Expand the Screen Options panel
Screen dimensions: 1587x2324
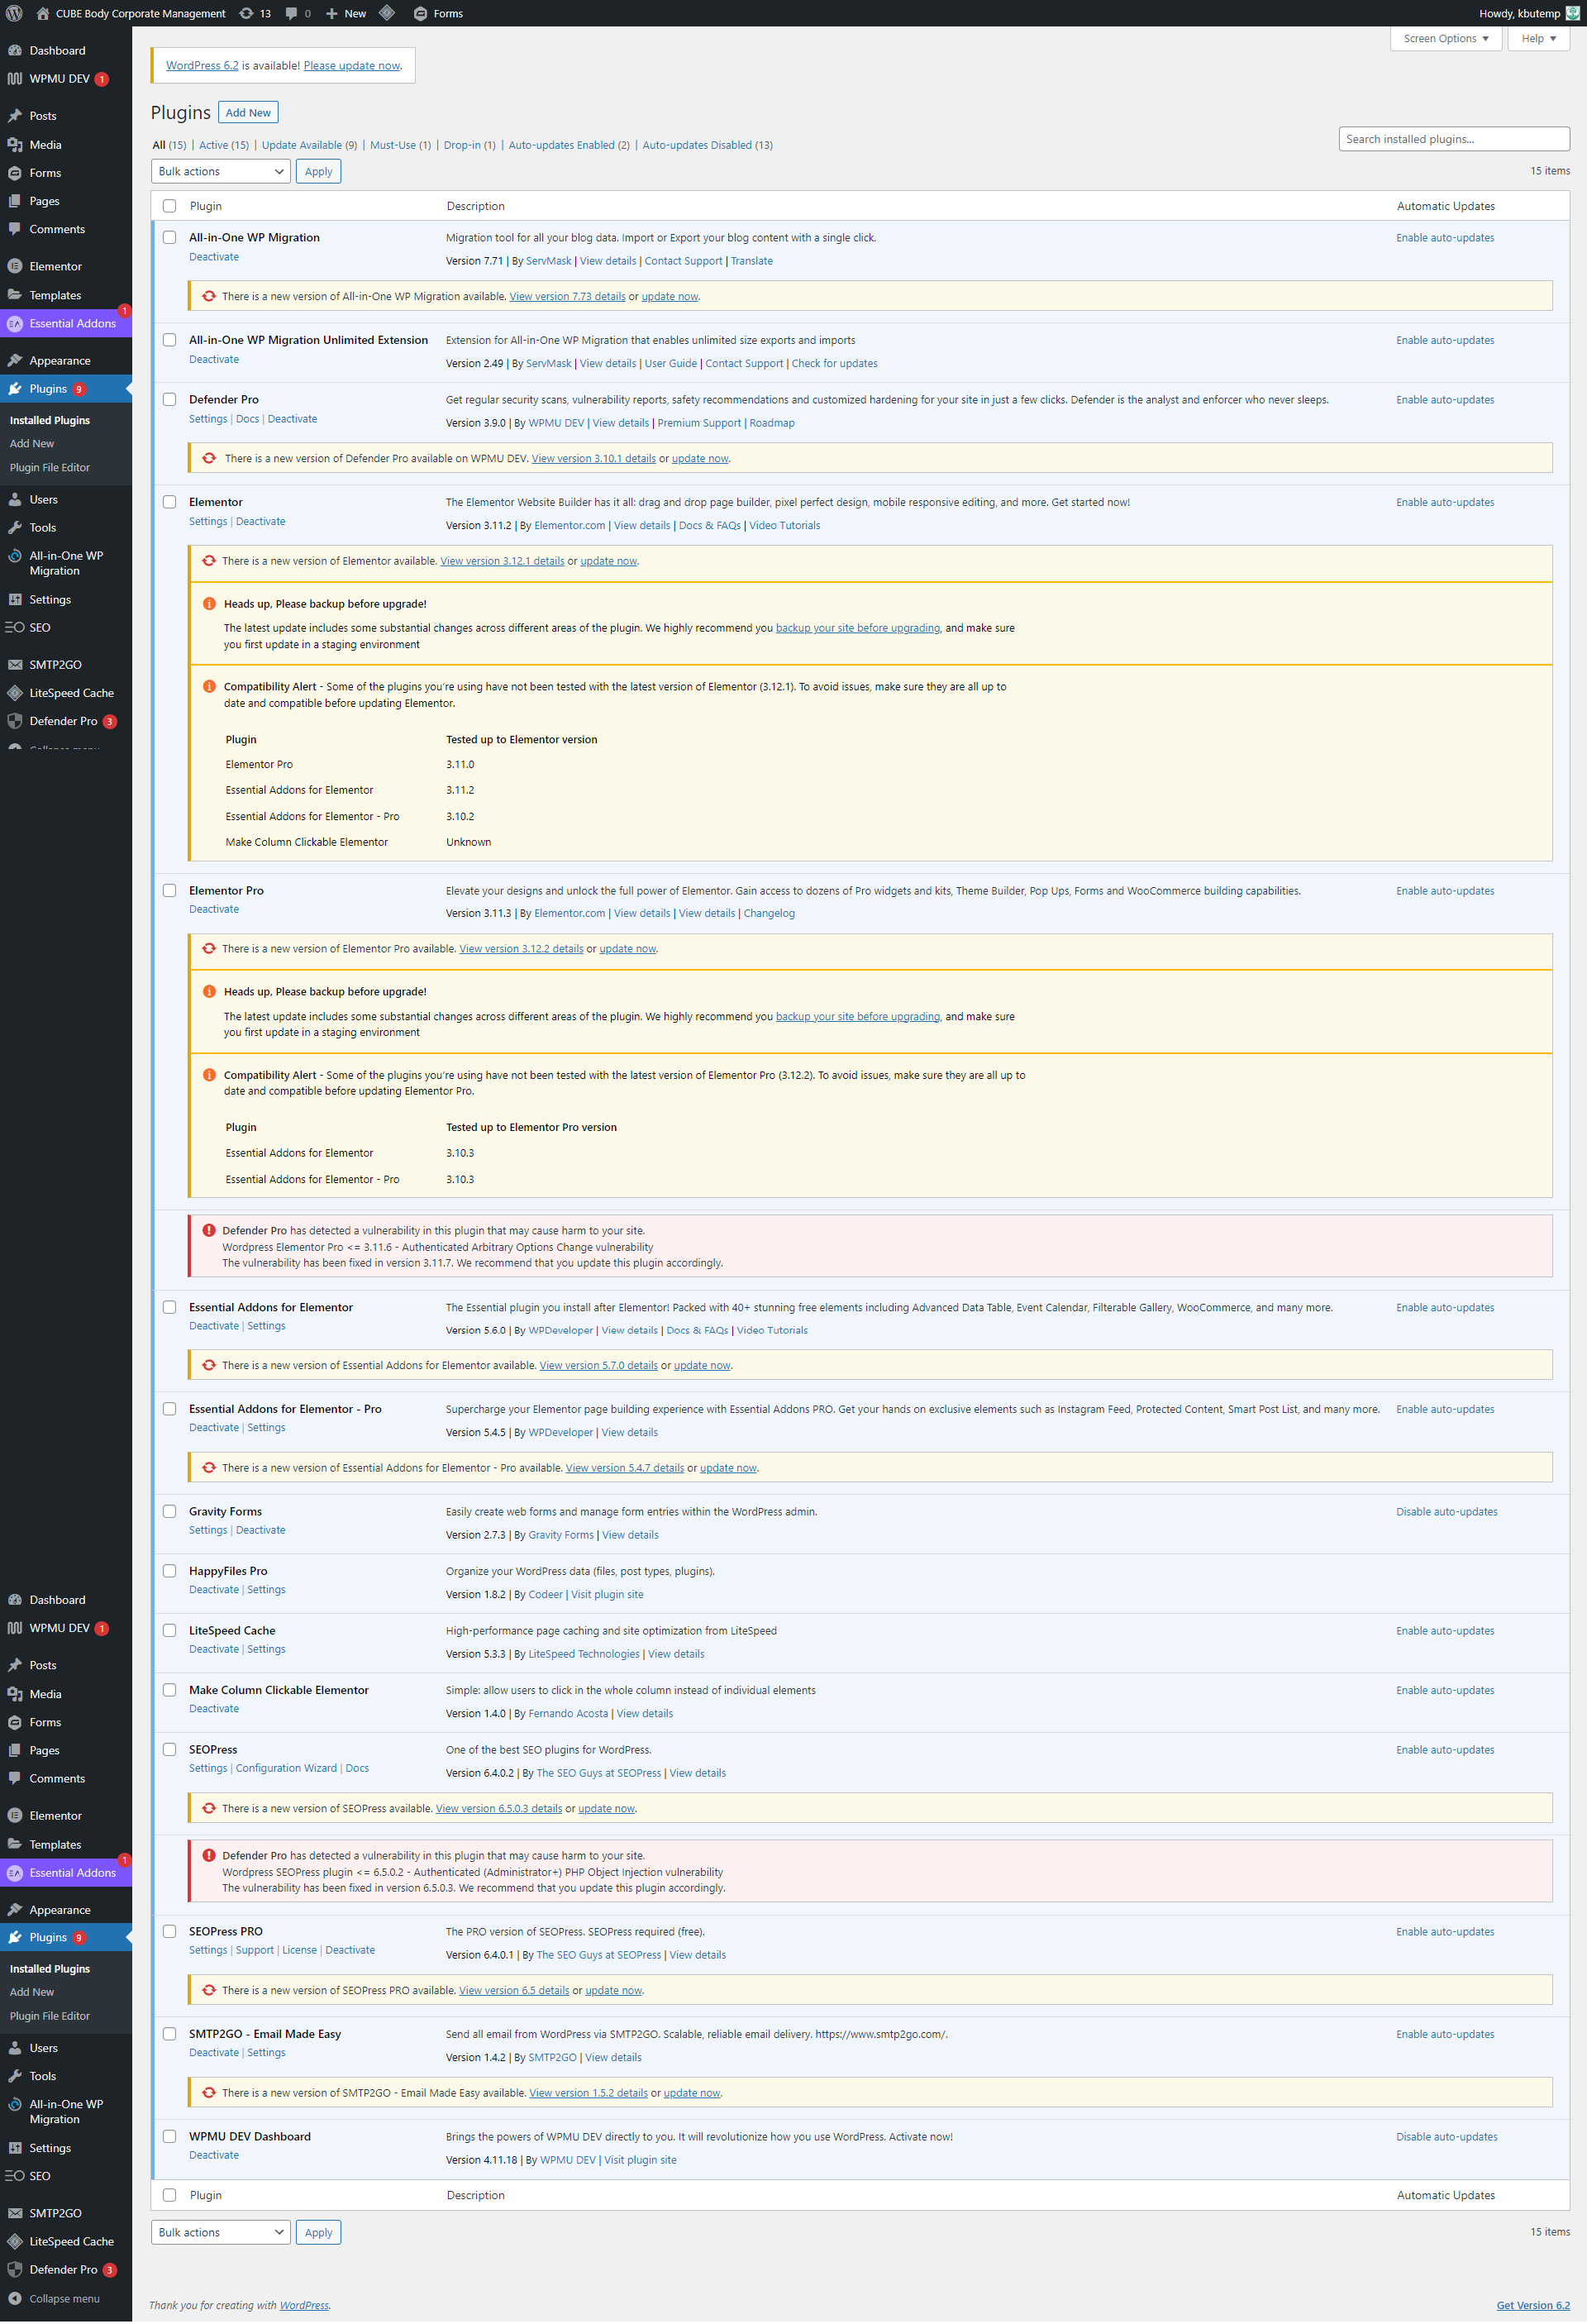(1445, 38)
